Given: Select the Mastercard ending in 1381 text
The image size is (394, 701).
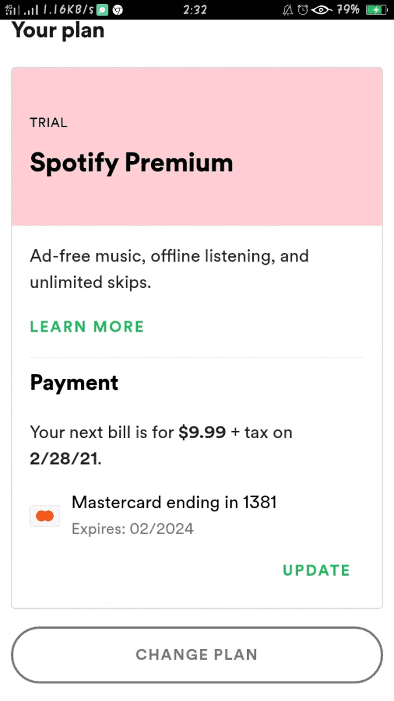Looking at the screenshot, I should pyautogui.click(x=174, y=502).
